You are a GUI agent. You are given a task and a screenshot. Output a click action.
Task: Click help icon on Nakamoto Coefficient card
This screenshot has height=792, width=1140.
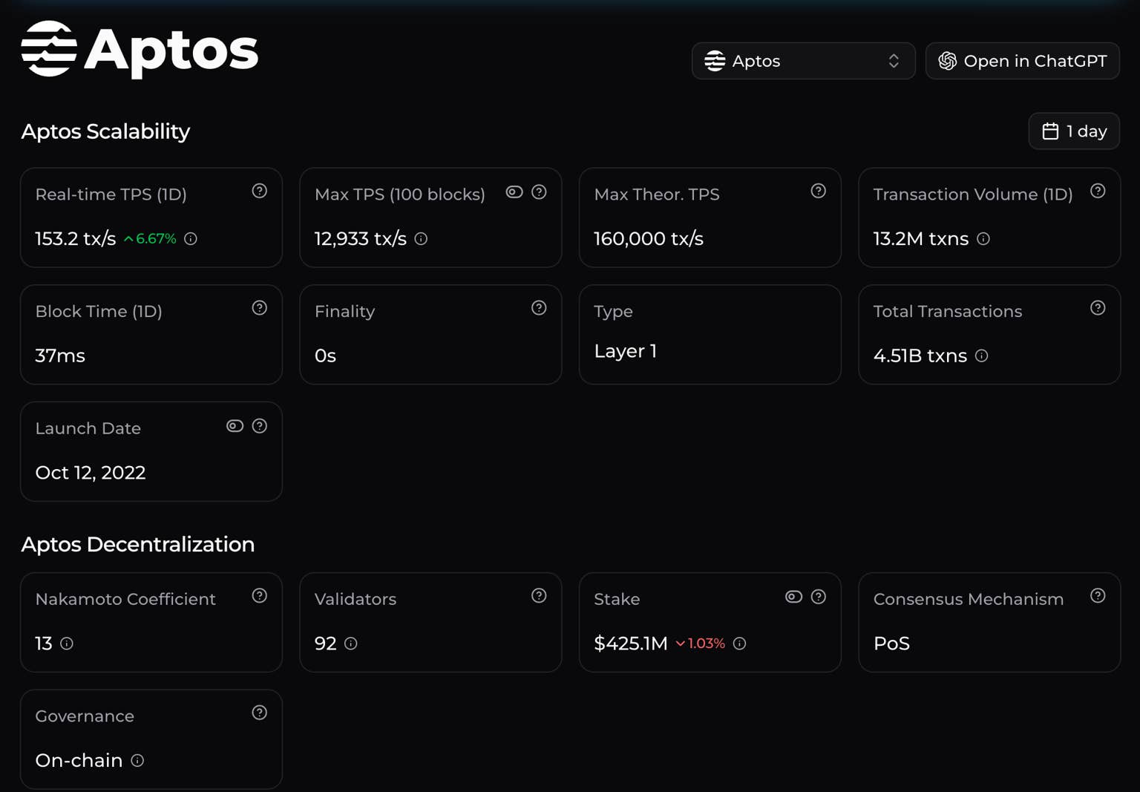[x=259, y=595]
